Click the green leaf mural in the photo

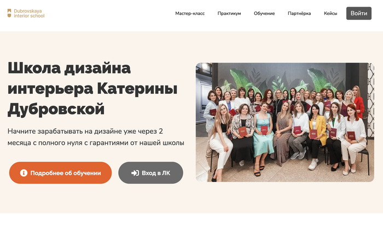tap(242, 78)
